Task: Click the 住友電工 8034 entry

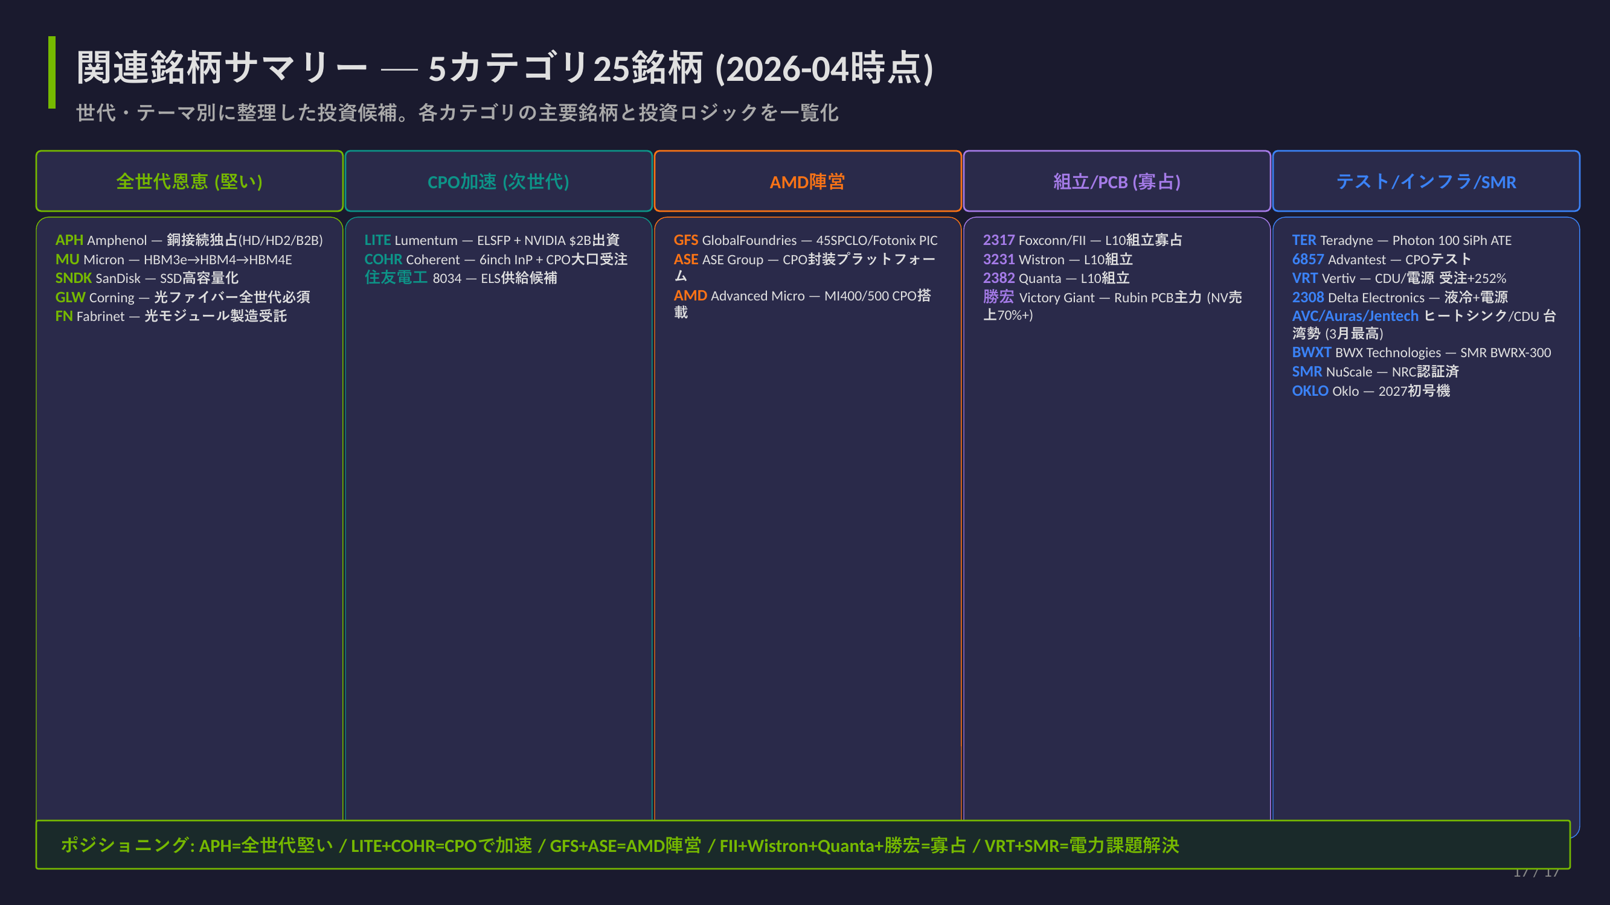Action: click(x=460, y=278)
